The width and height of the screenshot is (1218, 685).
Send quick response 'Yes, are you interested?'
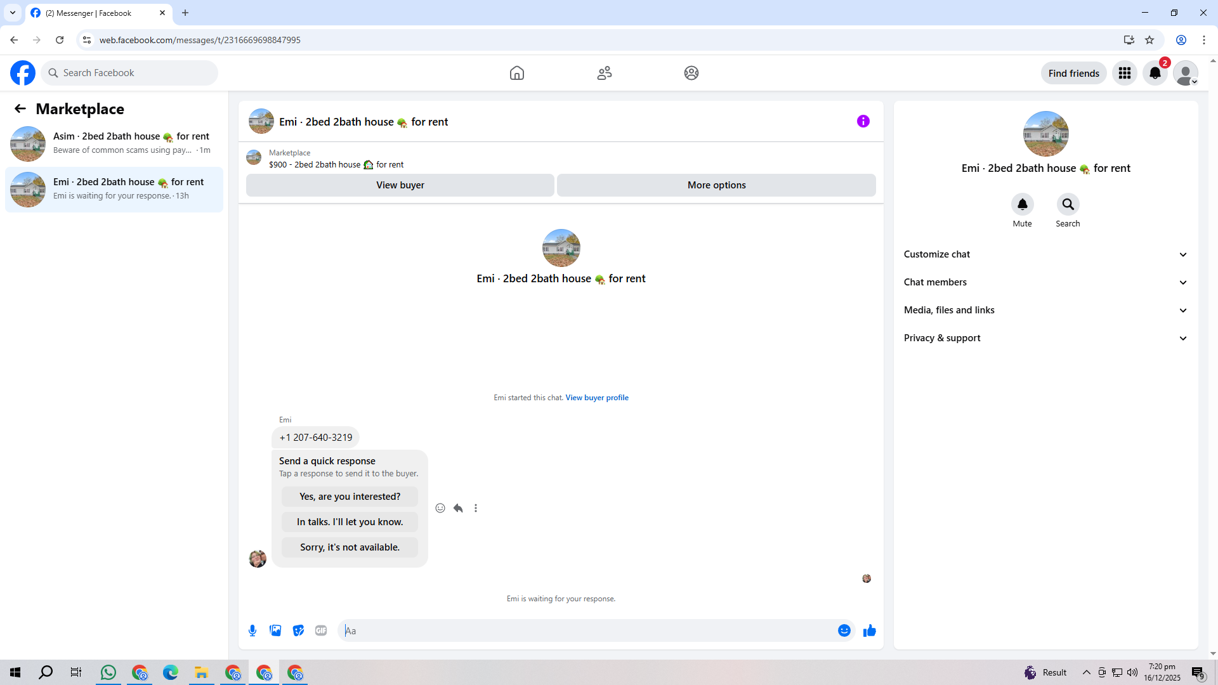coord(350,497)
